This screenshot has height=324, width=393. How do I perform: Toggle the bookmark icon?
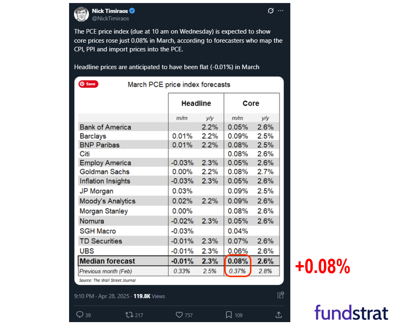pyautogui.click(x=228, y=315)
